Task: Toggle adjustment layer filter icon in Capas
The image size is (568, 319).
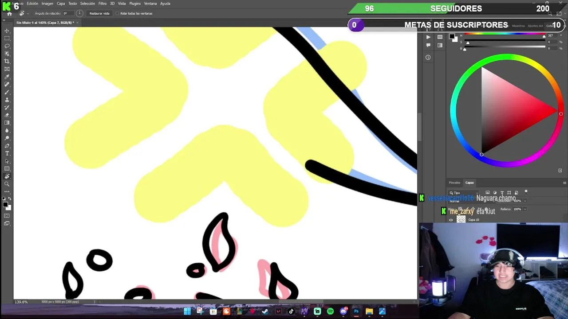Action: 495,193
